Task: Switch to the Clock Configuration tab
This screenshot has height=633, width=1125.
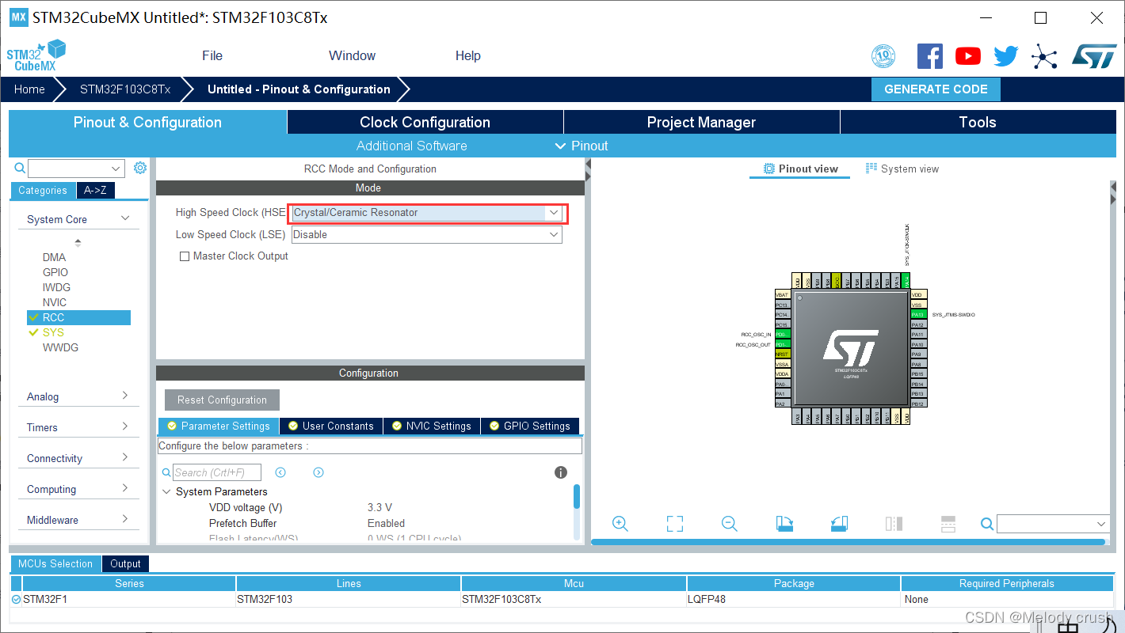Action: [x=425, y=122]
